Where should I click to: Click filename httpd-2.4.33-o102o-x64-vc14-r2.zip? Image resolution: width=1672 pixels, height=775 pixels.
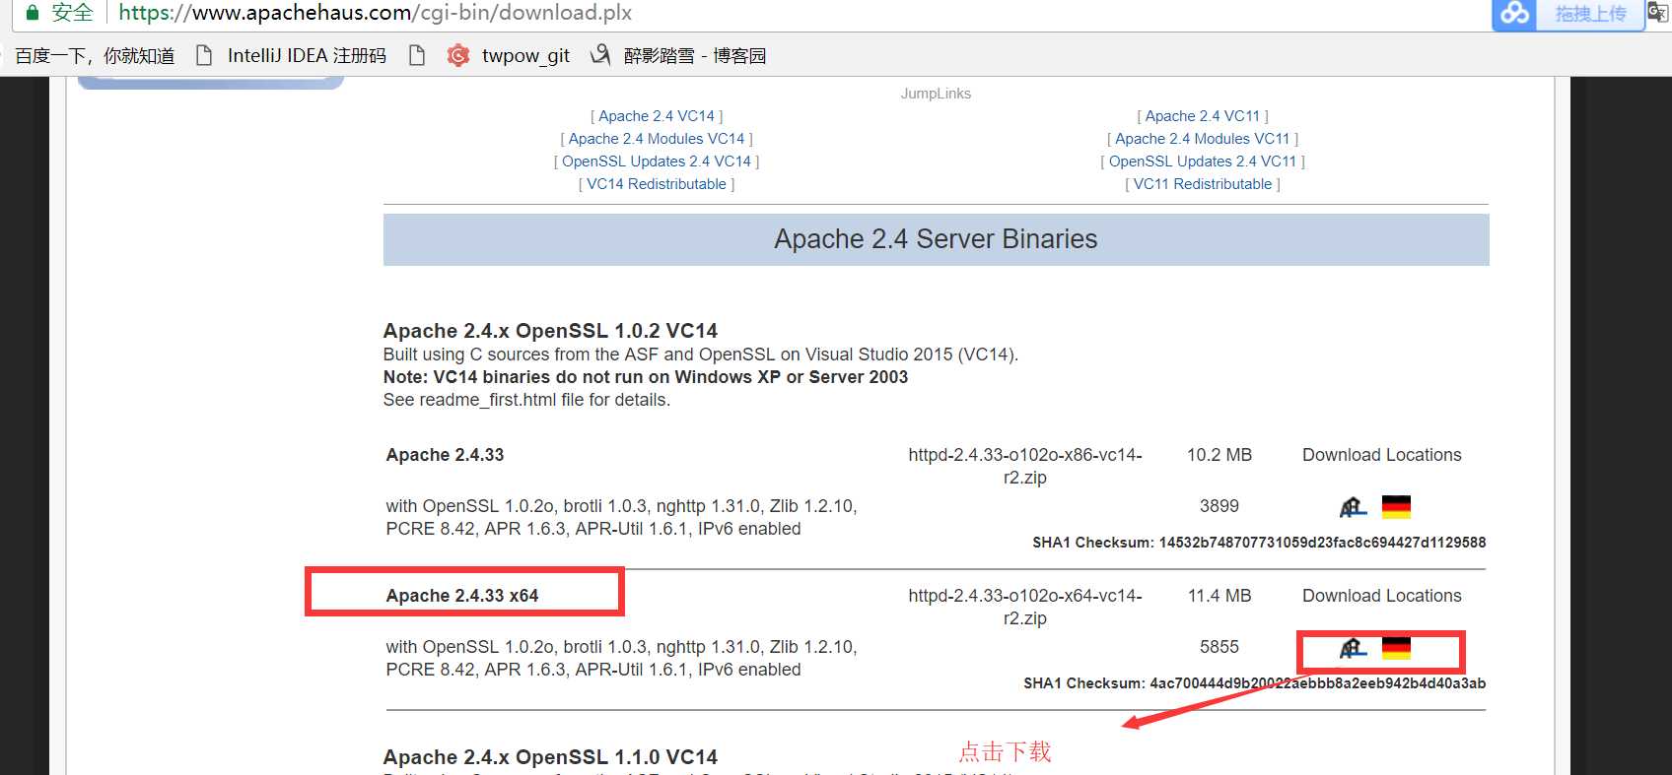click(1025, 607)
